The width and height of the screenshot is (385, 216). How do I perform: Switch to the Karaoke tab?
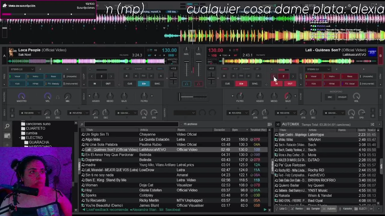(x=346, y=209)
